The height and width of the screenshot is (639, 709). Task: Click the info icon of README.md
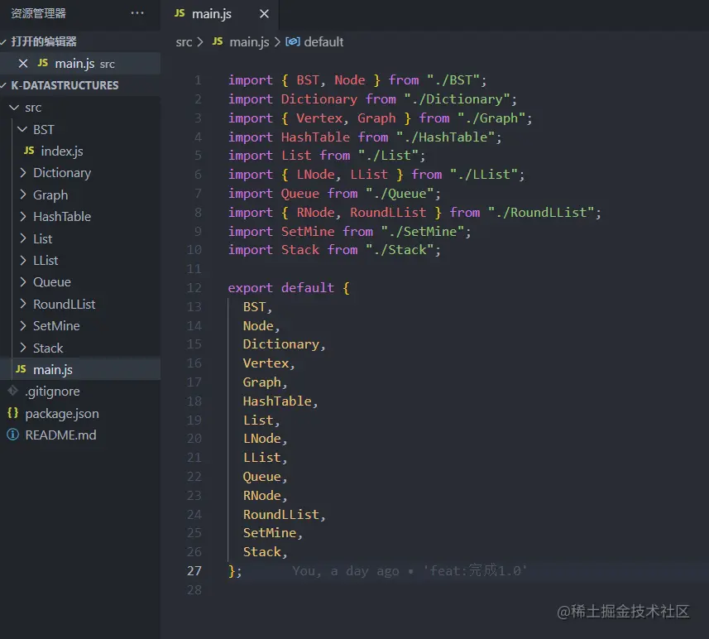[12, 435]
